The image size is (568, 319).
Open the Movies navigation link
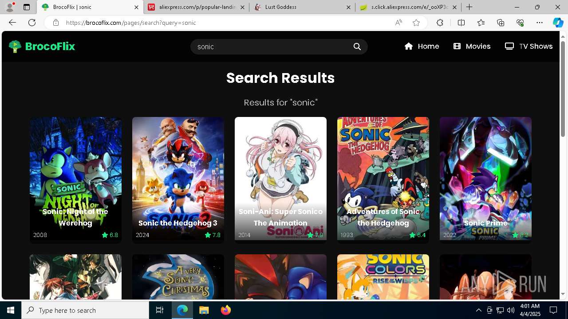click(472, 47)
